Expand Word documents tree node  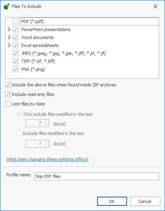pyautogui.click(x=9, y=37)
